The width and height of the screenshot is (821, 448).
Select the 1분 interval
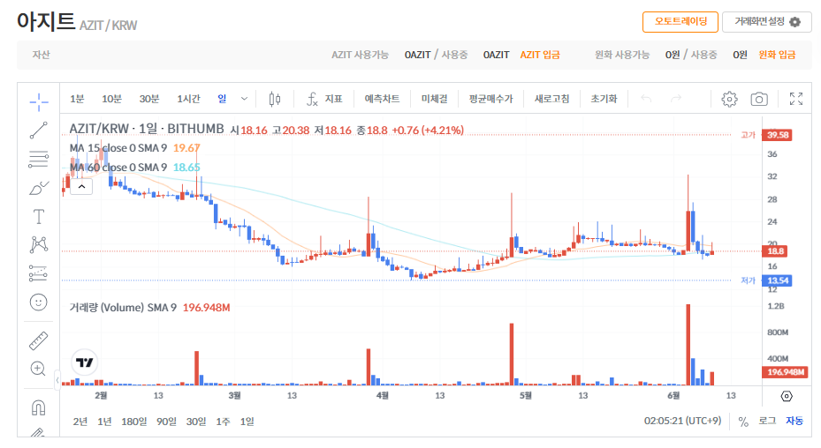click(x=77, y=99)
